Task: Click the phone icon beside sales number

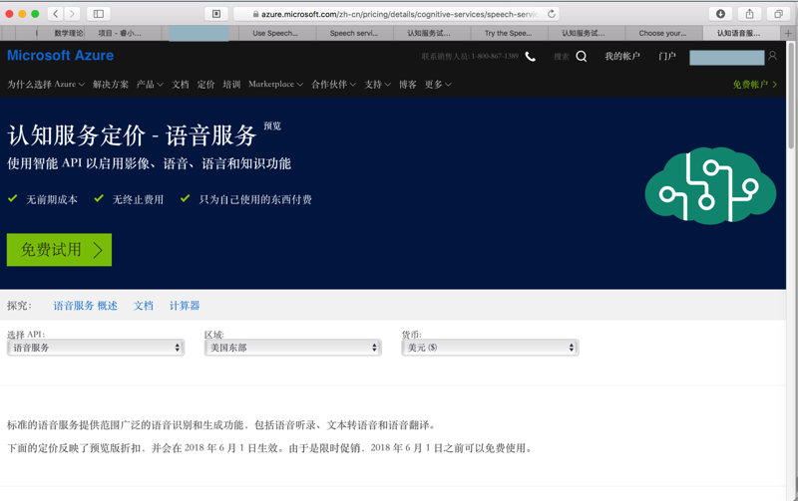Action: pyautogui.click(x=531, y=57)
